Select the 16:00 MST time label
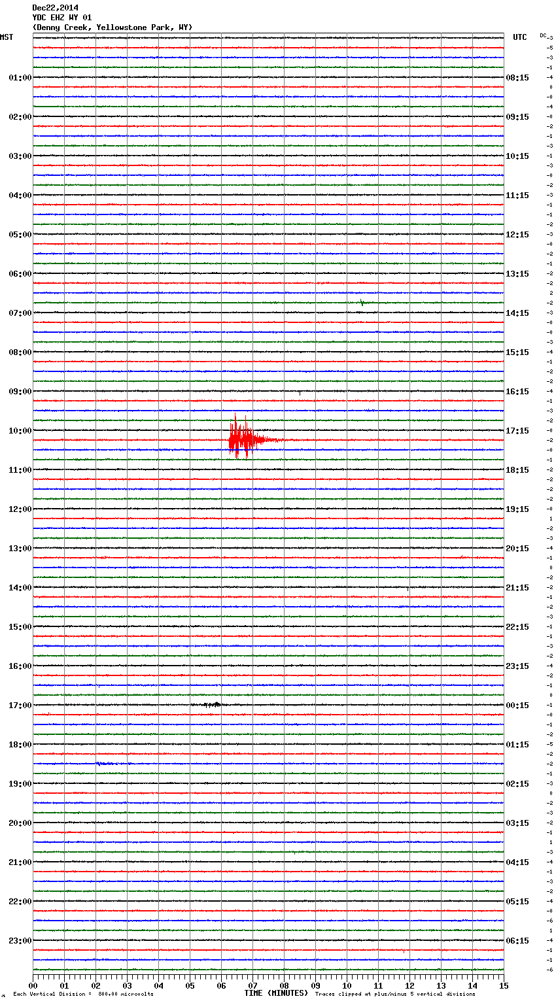The width and height of the screenshot is (556, 1003). point(20,666)
